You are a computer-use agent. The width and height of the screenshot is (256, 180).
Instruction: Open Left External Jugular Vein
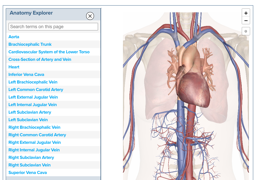[33, 97]
